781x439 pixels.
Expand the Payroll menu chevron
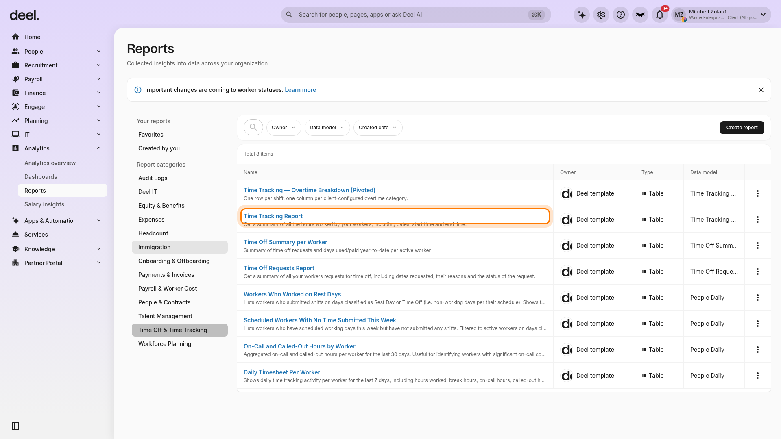pos(99,79)
